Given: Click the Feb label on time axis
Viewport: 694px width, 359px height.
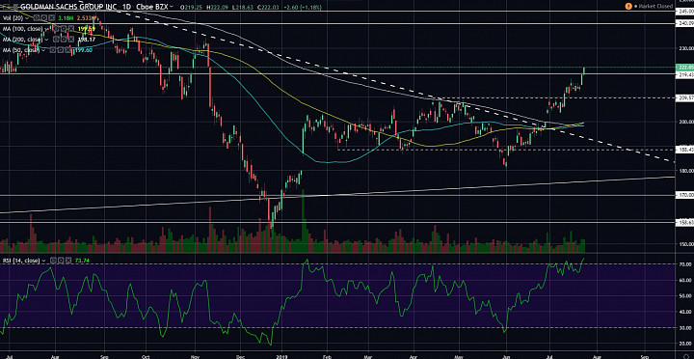Looking at the screenshot, I should click(x=327, y=356).
